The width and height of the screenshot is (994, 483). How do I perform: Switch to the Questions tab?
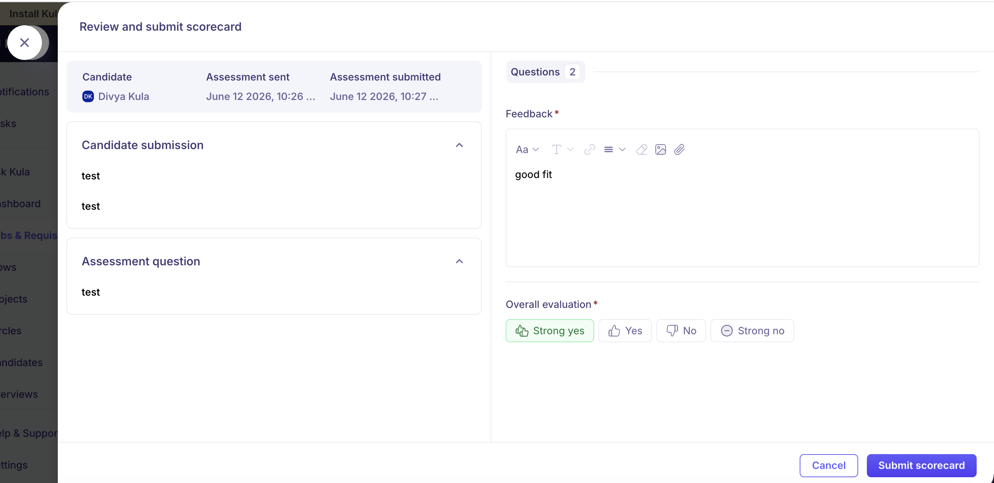coord(545,72)
